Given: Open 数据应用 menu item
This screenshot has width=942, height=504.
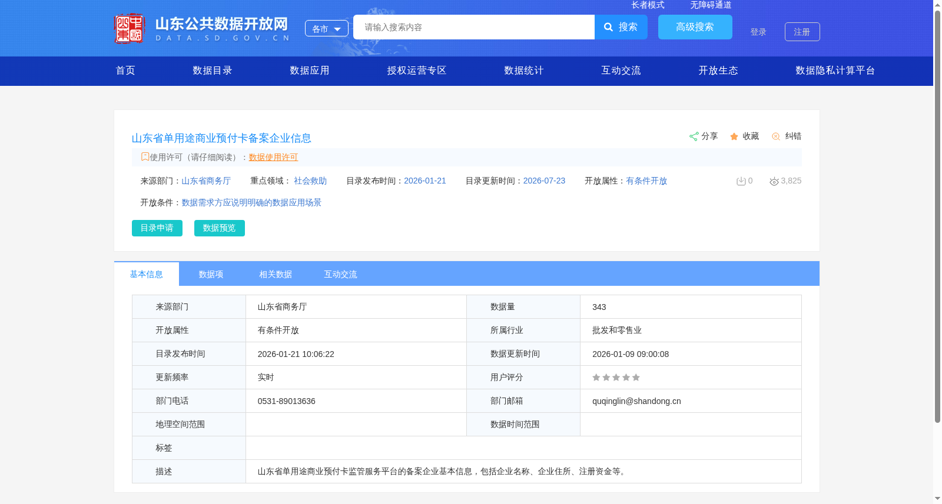Looking at the screenshot, I should coord(310,71).
